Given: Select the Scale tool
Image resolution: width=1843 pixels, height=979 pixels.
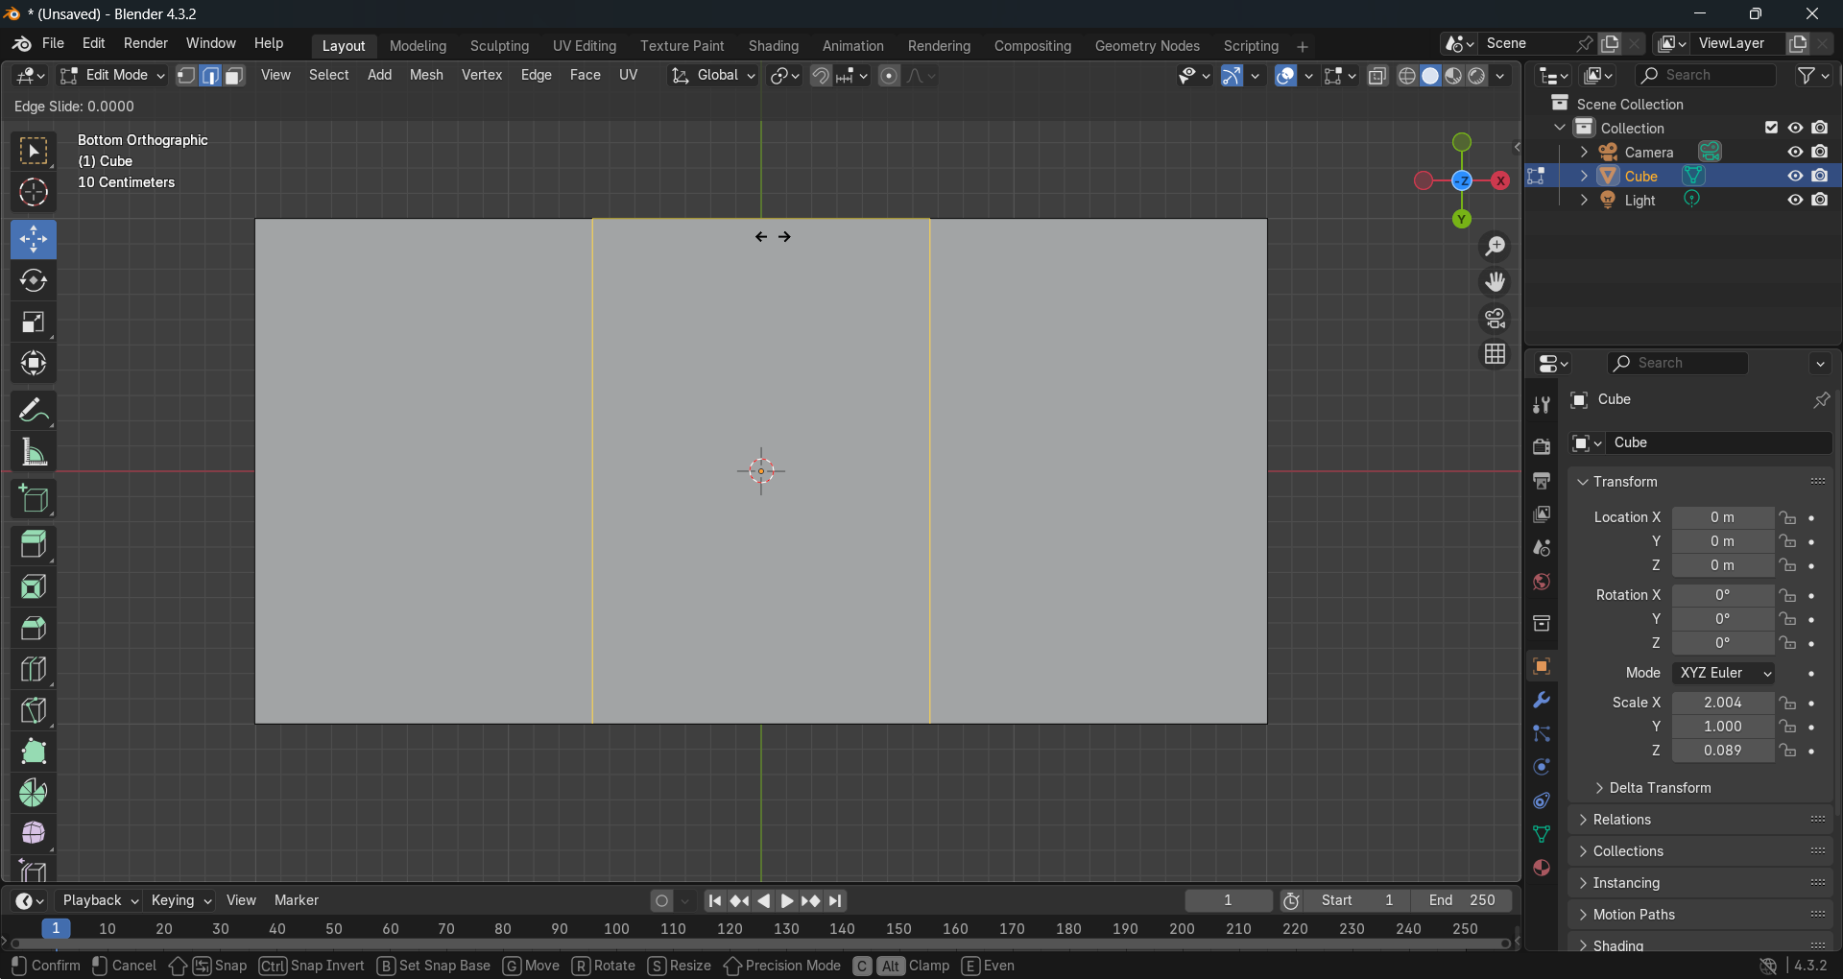Looking at the screenshot, I should click(x=34, y=322).
